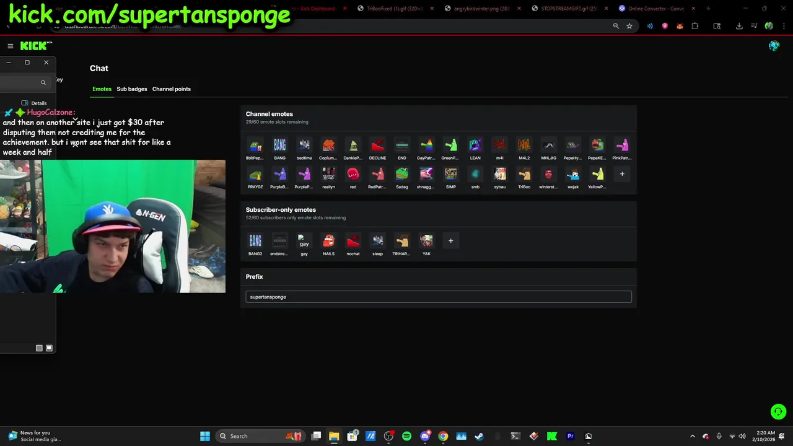This screenshot has width=793, height=446.
Task: Switch to the Online Converter browser tab
Action: 655,9
